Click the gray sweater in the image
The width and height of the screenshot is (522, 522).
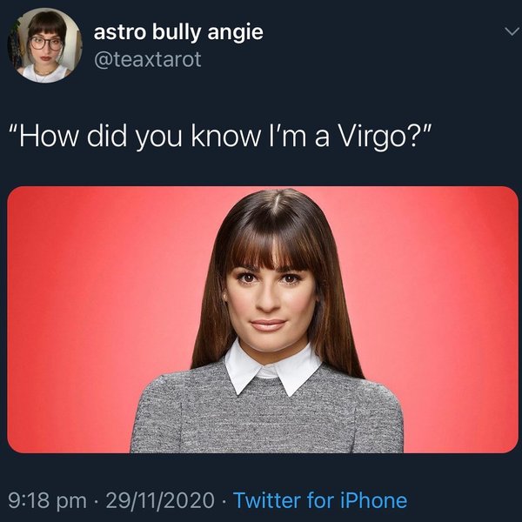[x=266, y=416]
